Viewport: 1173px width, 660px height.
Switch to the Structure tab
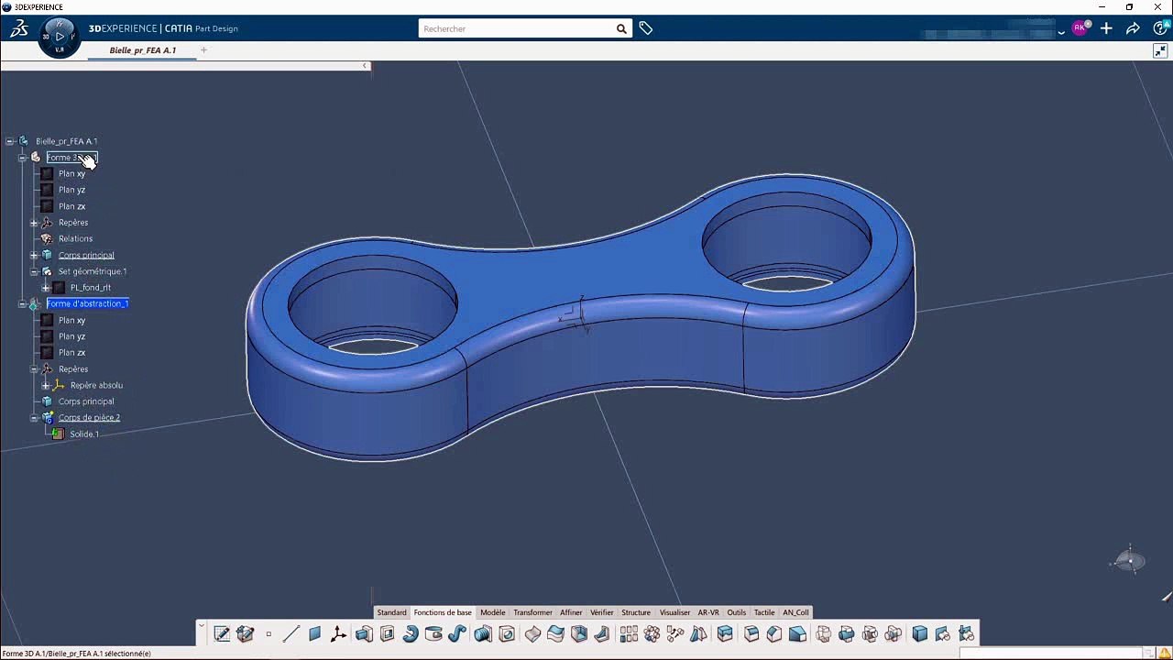point(636,612)
